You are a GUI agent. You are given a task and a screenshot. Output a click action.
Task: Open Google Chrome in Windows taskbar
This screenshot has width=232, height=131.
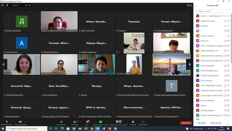[92, 129]
